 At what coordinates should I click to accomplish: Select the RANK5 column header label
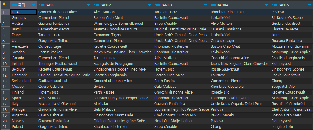[x=283, y=5]
